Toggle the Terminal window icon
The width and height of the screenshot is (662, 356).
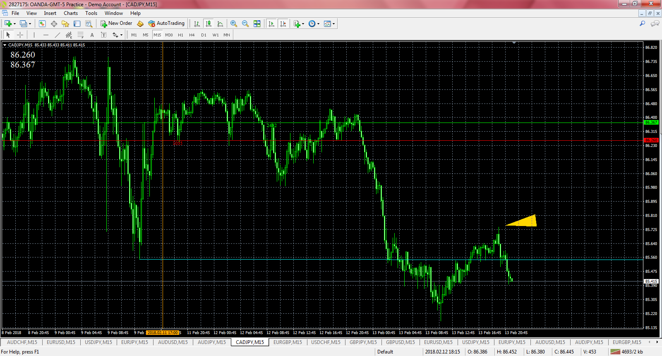coord(77,24)
